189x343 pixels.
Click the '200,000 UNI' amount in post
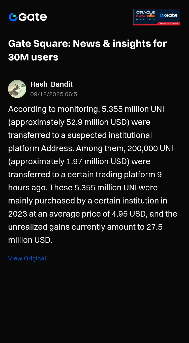tap(150, 148)
